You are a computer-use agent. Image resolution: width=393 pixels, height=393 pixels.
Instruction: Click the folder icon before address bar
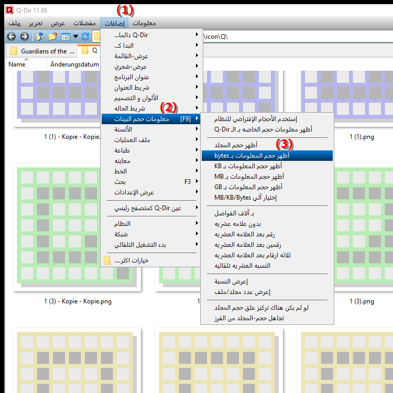click(97, 37)
